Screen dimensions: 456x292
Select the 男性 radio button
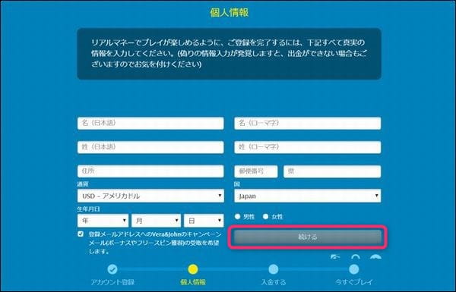tap(238, 216)
